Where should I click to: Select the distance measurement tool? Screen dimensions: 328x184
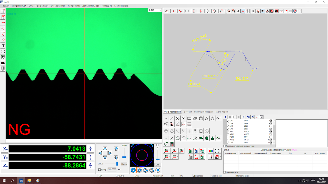[183, 124]
